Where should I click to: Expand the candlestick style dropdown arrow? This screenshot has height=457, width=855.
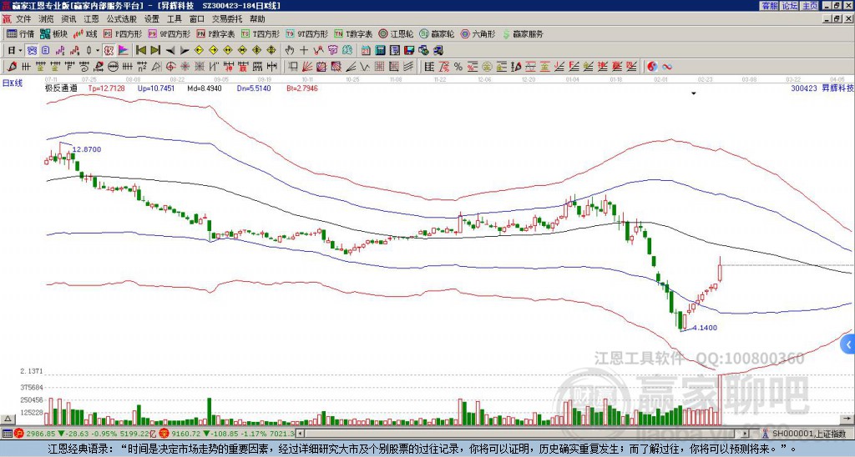[98, 51]
